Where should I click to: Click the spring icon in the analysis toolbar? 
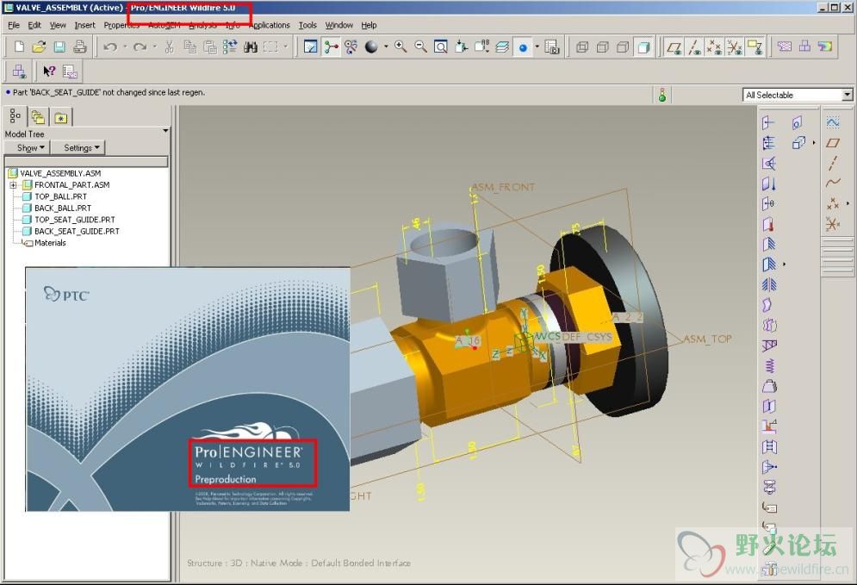769,365
